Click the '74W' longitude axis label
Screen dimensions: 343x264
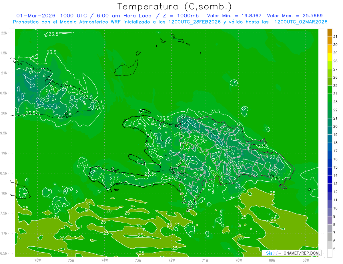point(104,260)
